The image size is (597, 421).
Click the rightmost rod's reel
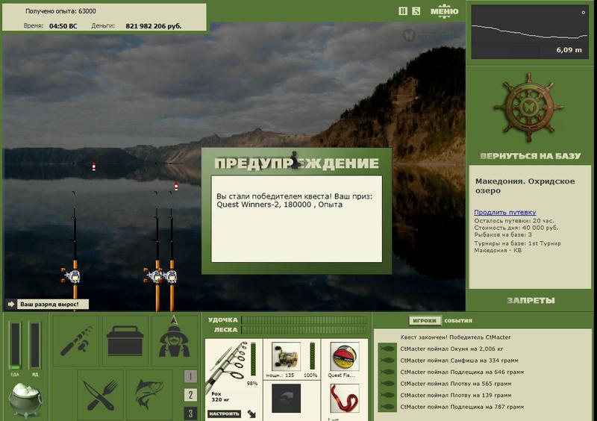[x=172, y=276]
